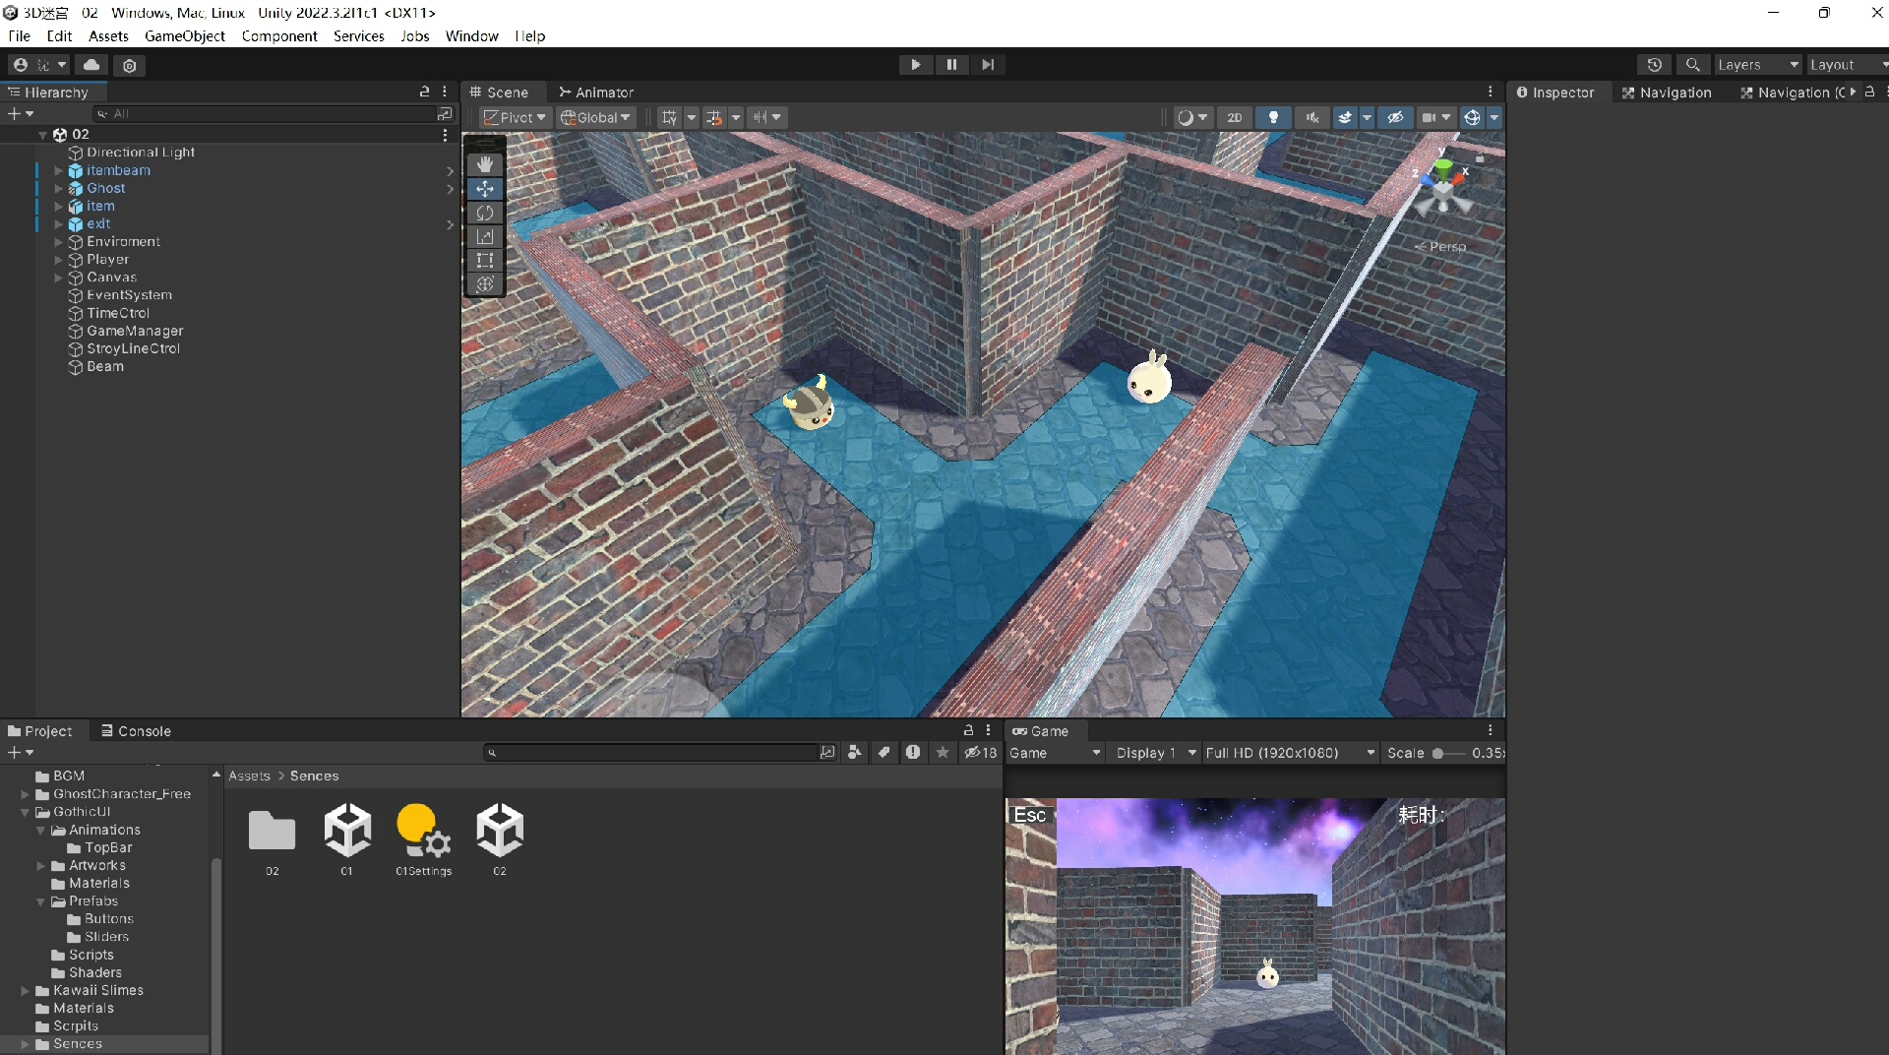Select the Rect tool in Scene

pos(485,261)
